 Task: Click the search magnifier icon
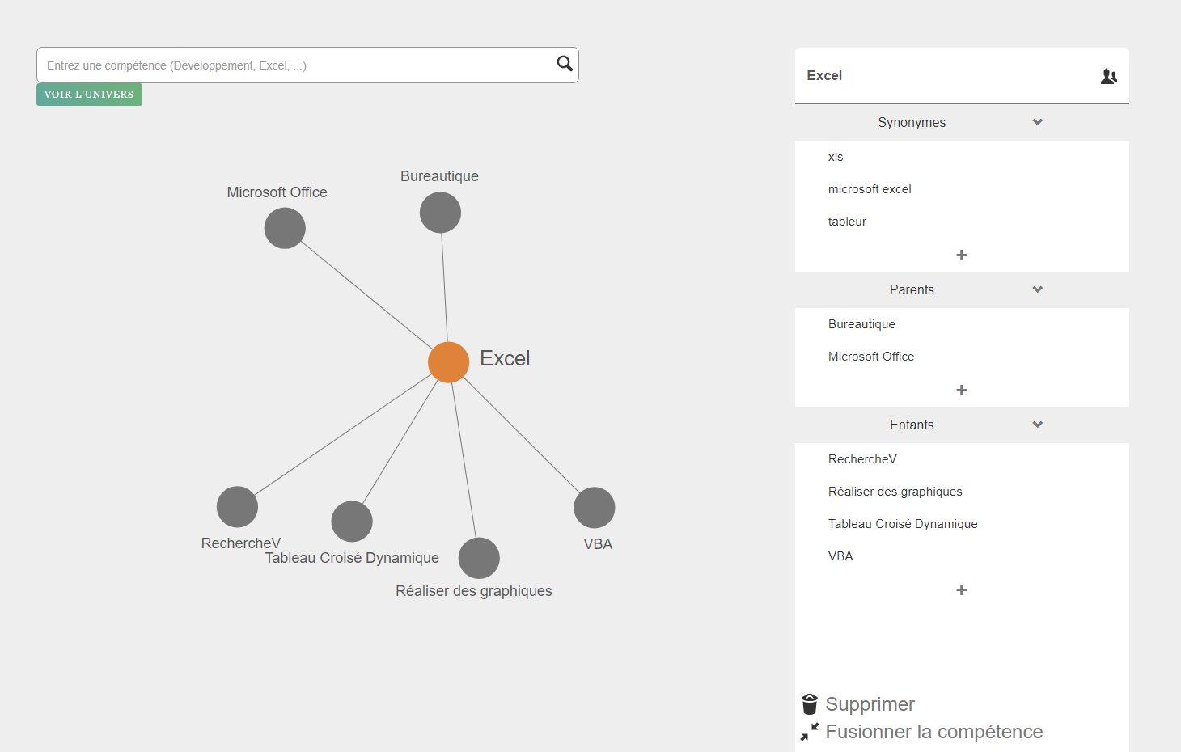coord(565,64)
